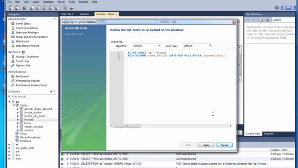Click the script area scroll right arrow
This screenshot has width=298, height=168.
pos(230,126)
